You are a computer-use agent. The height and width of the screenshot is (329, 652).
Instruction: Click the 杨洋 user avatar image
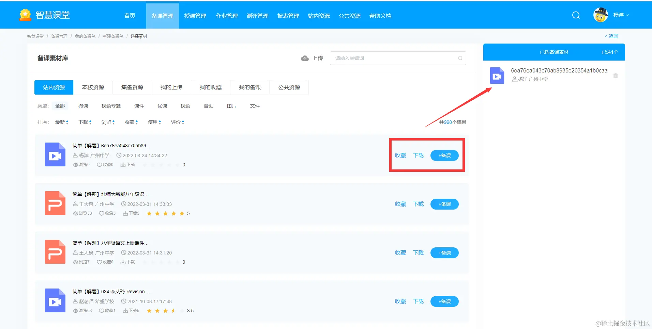(601, 15)
